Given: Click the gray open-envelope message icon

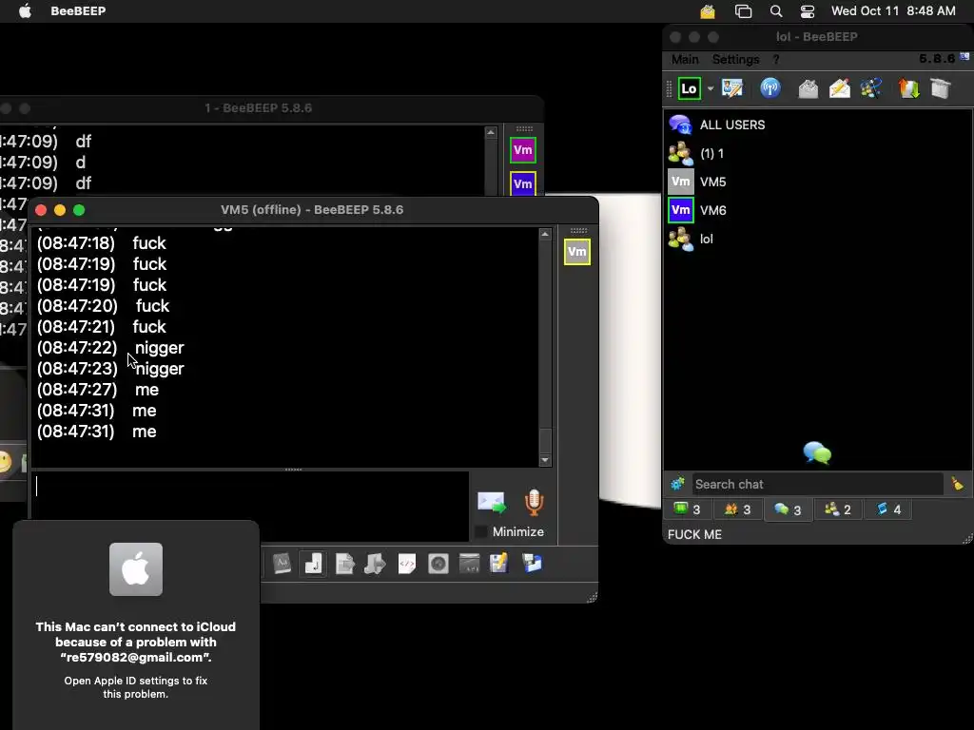Looking at the screenshot, I should (x=808, y=88).
